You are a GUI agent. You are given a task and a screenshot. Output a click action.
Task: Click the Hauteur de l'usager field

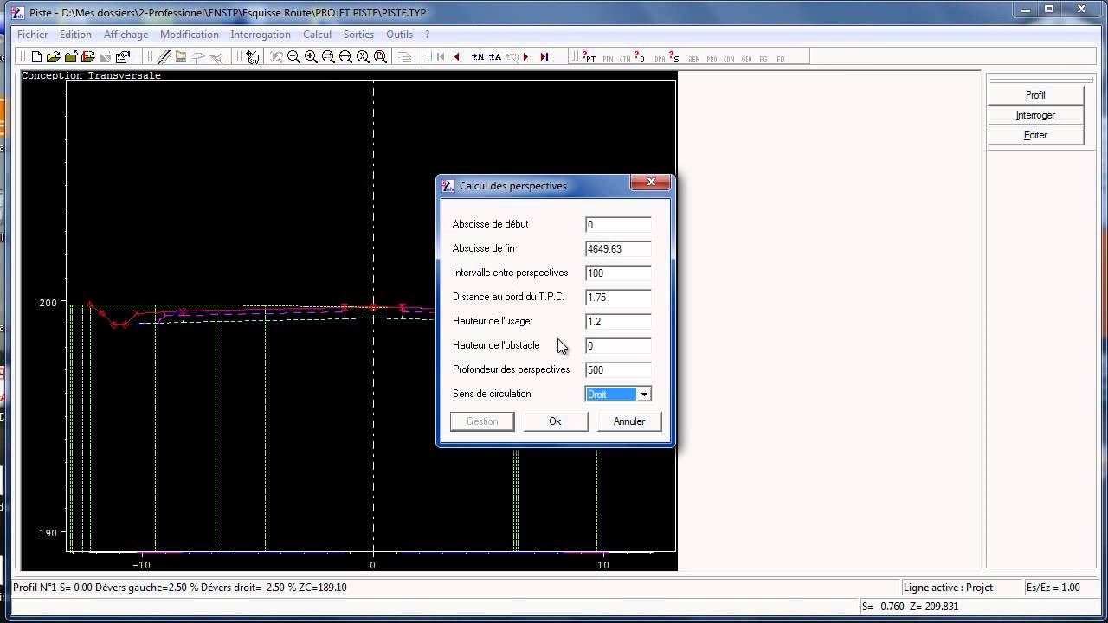tap(618, 322)
